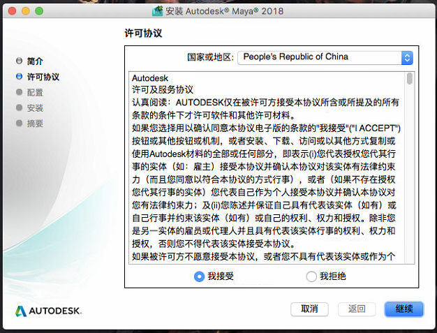Click the bullet beside 简介 step

coord(20,61)
